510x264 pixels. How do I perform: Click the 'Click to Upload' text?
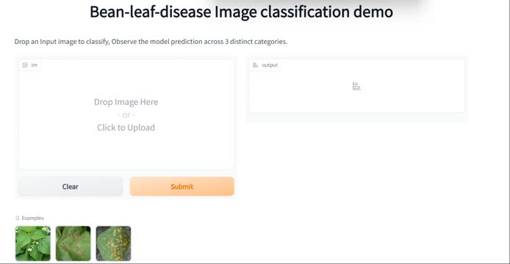click(x=126, y=128)
